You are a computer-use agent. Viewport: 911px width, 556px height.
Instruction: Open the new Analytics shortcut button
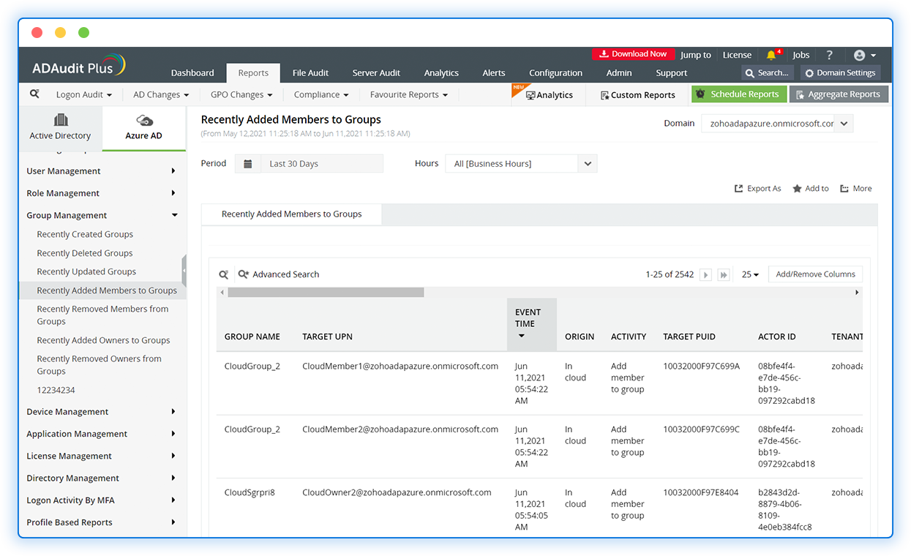pyautogui.click(x=549, y=94)
